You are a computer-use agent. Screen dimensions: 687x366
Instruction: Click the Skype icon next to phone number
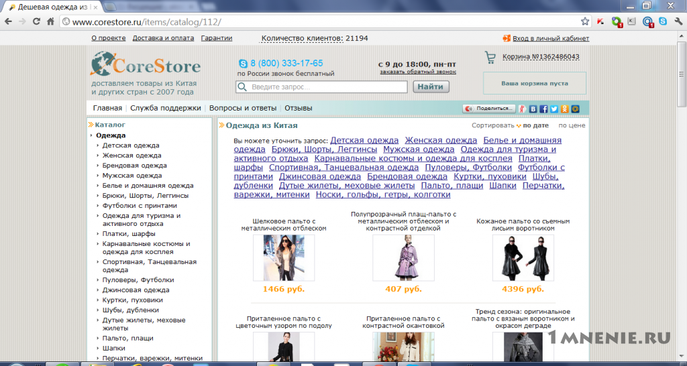(x=243, y=64)
